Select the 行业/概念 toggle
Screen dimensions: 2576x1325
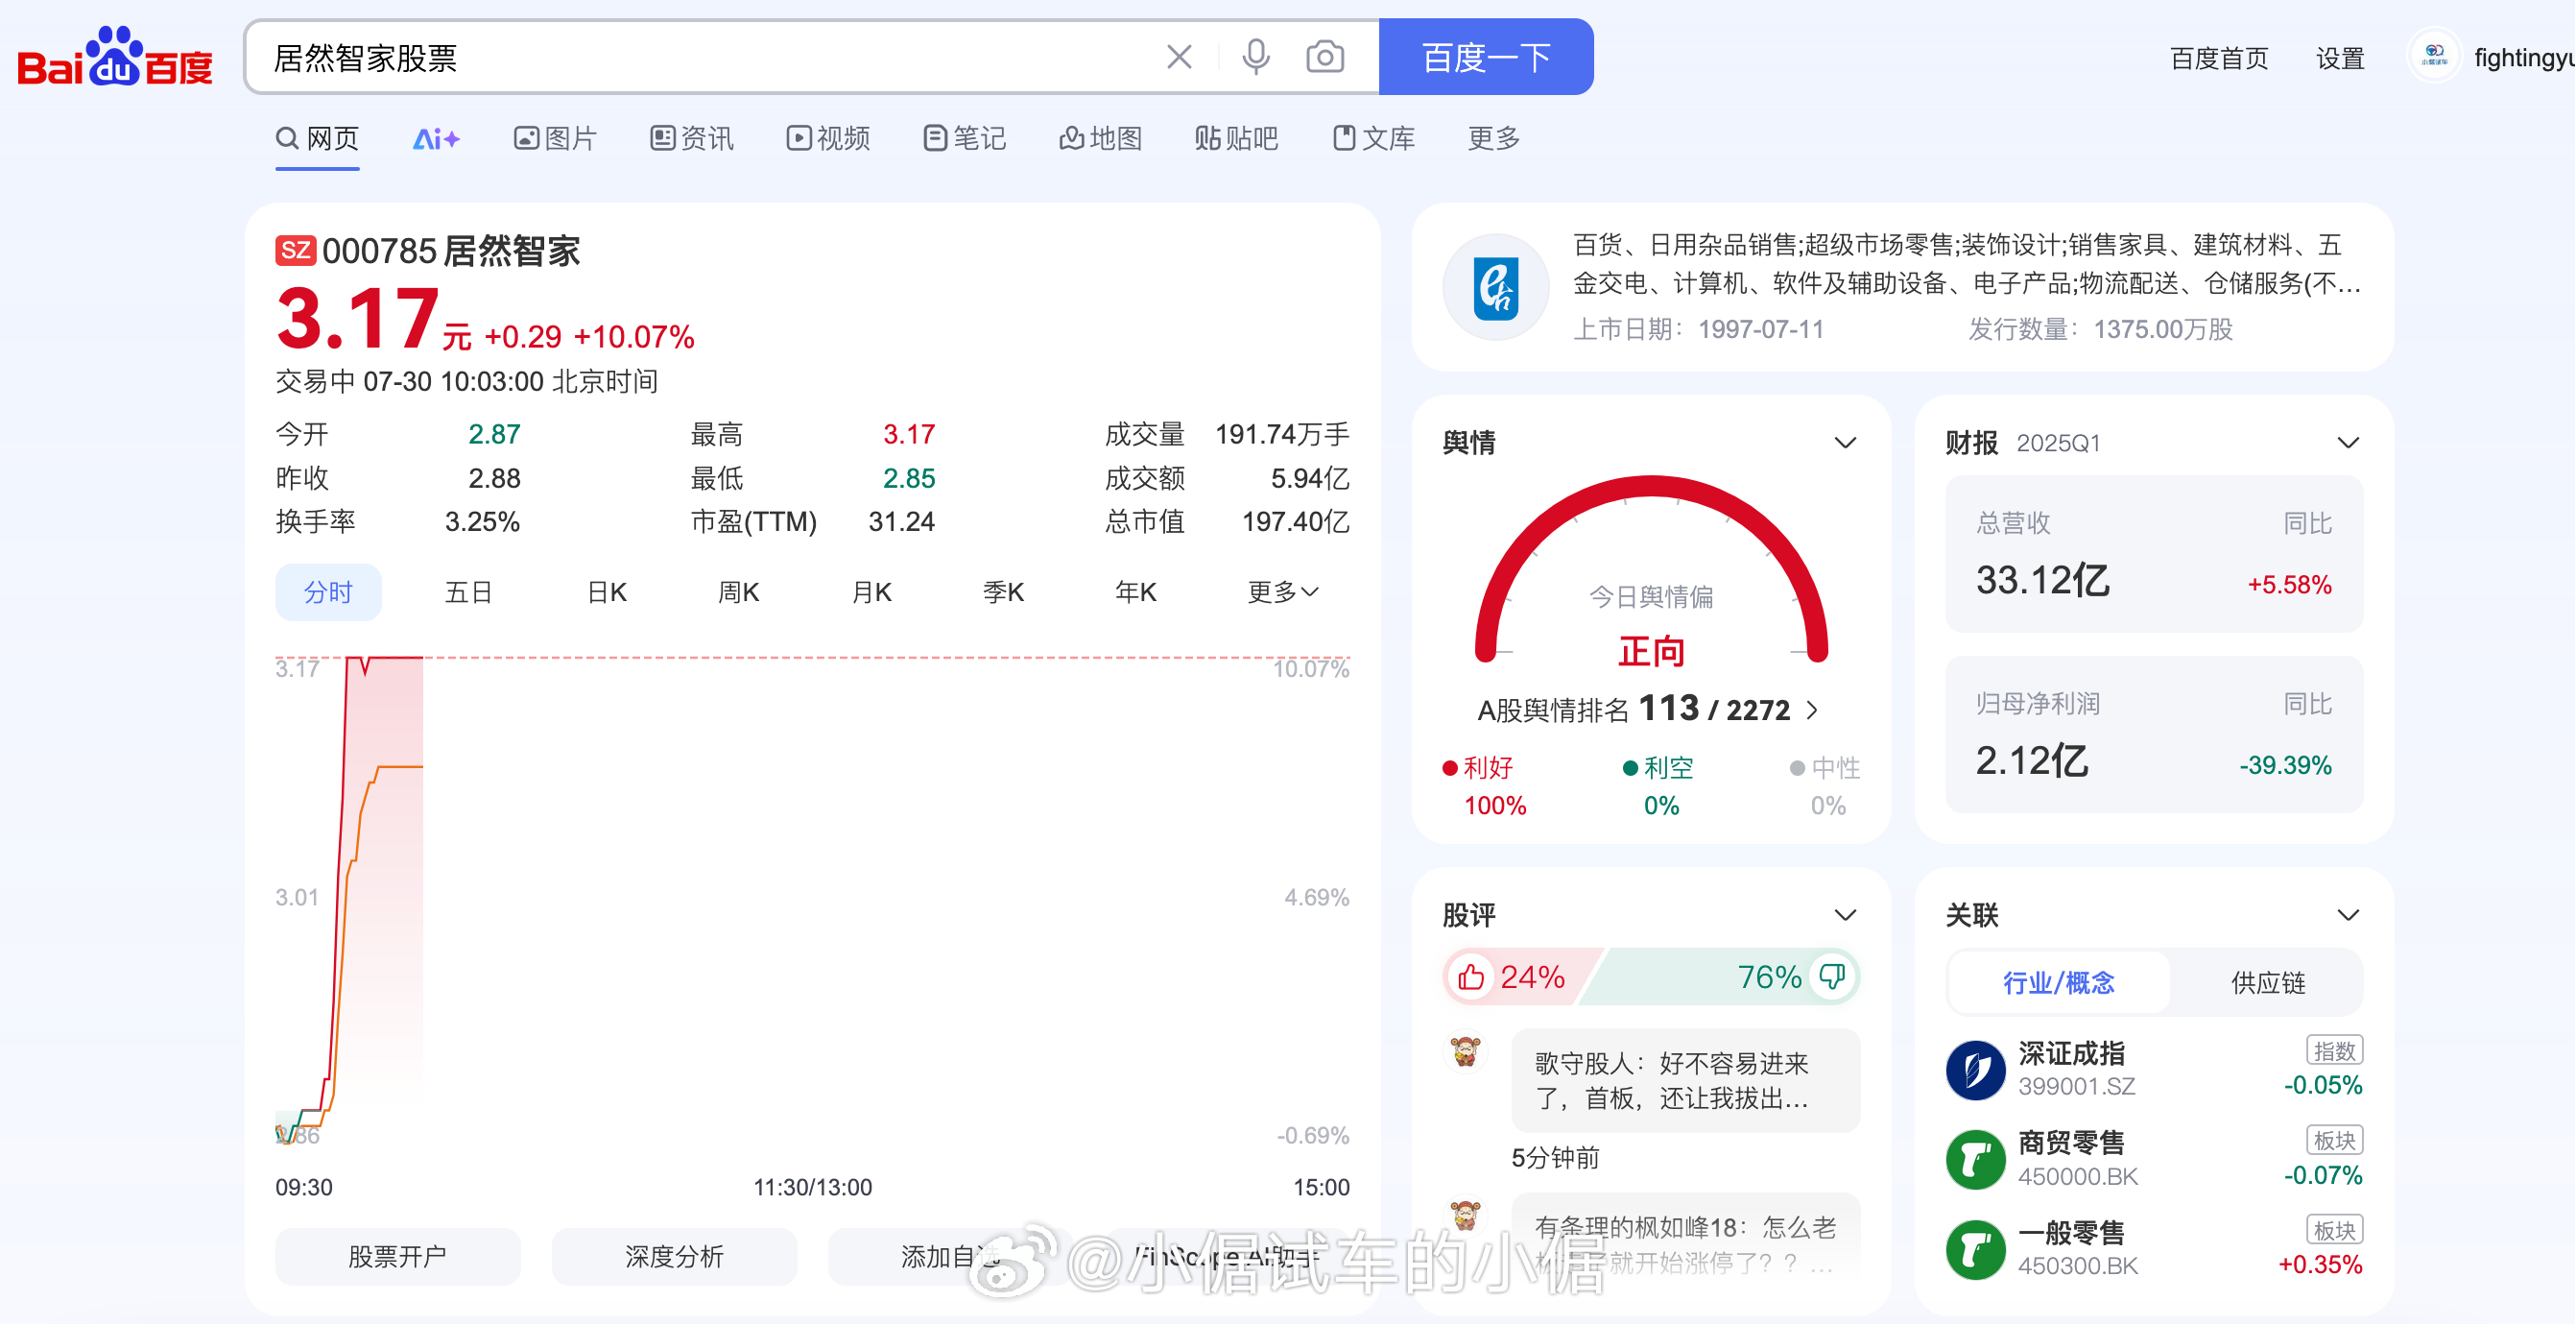tap(2059, 983)
